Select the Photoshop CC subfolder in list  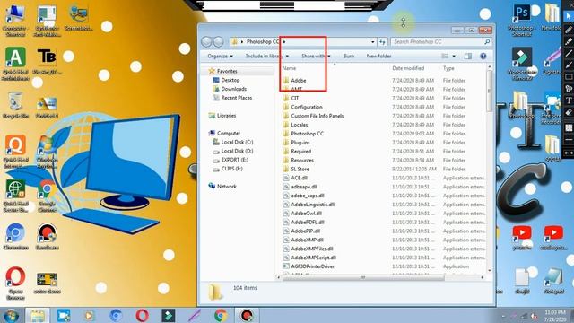(307, 134)
